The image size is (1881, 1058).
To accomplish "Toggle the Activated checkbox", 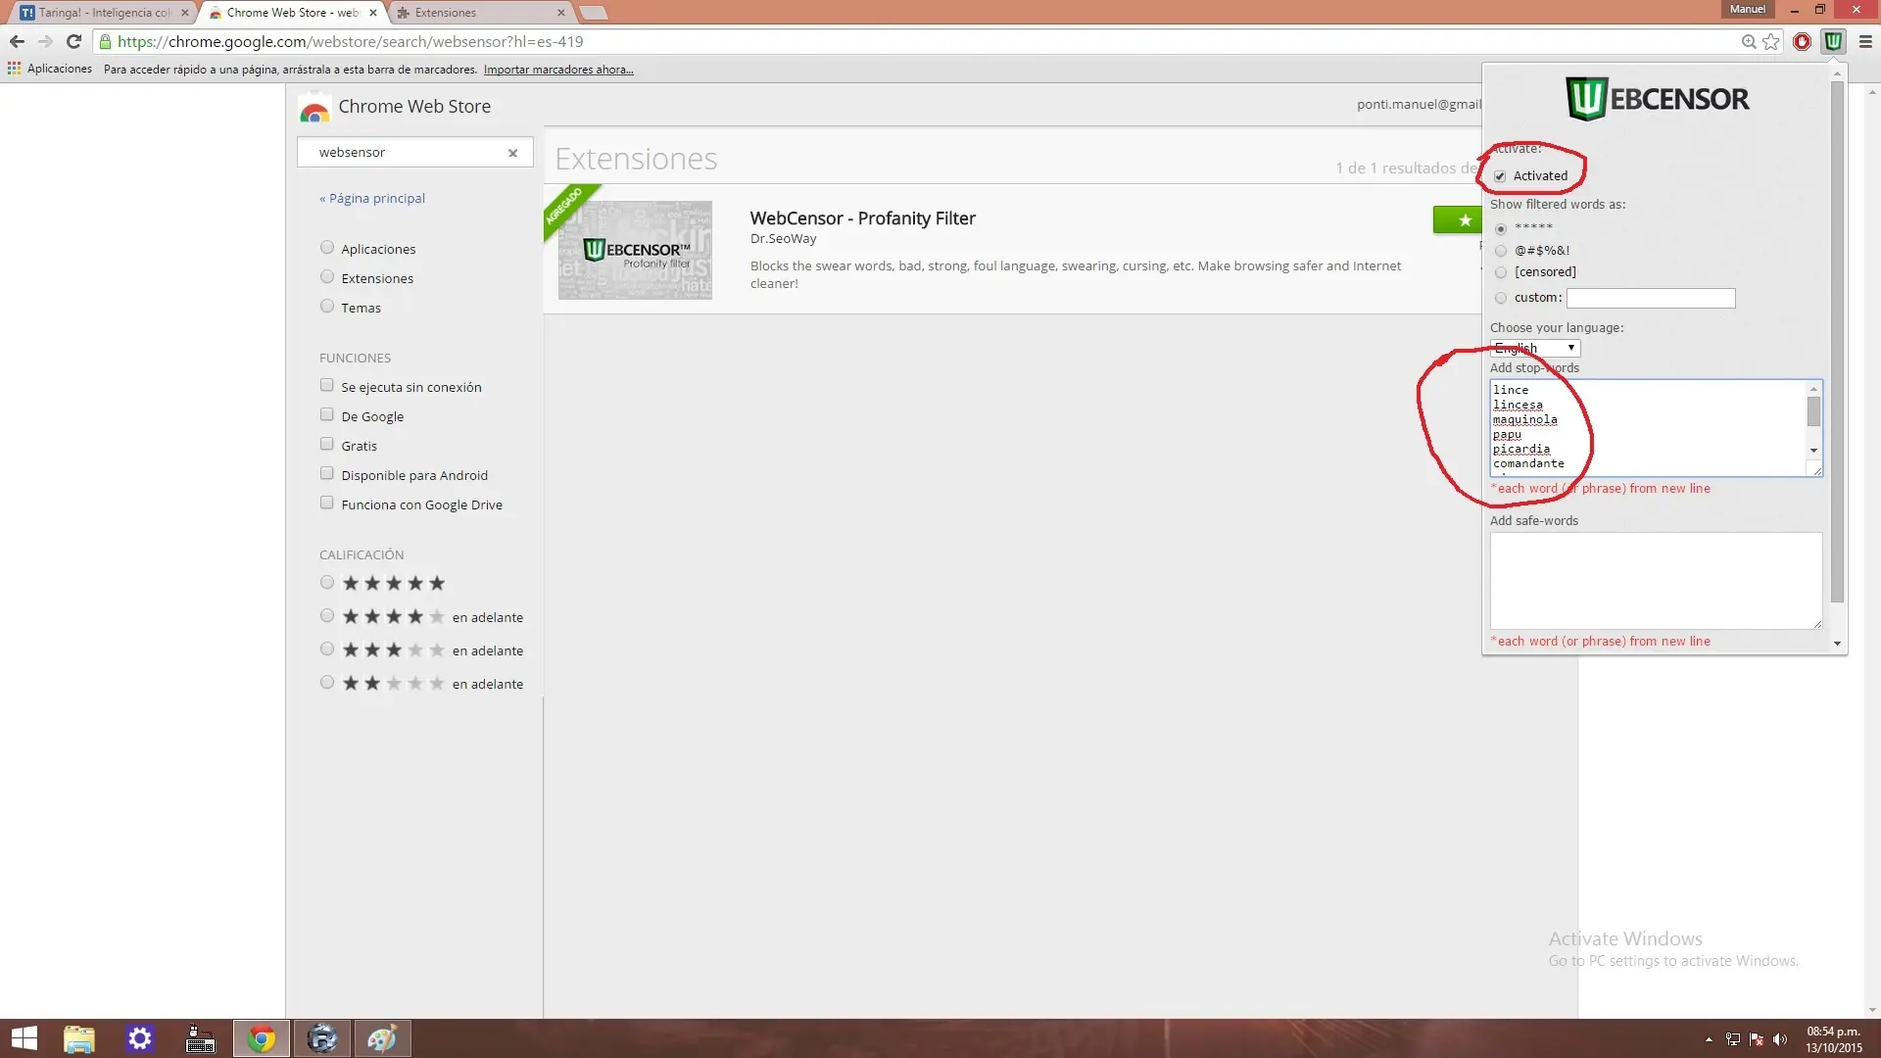I will point(1500,176).
